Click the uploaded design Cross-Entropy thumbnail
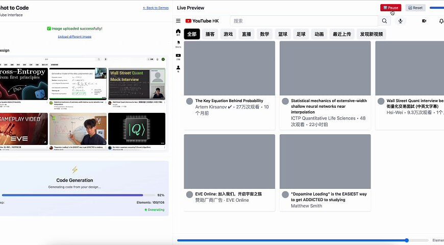This screenshot has width=444, height=245. (x=24, y=84)
